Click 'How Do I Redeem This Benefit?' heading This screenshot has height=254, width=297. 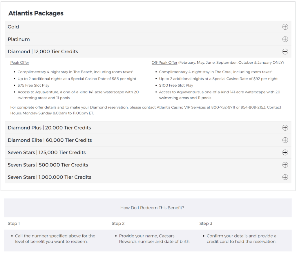(x=152, y=208)
